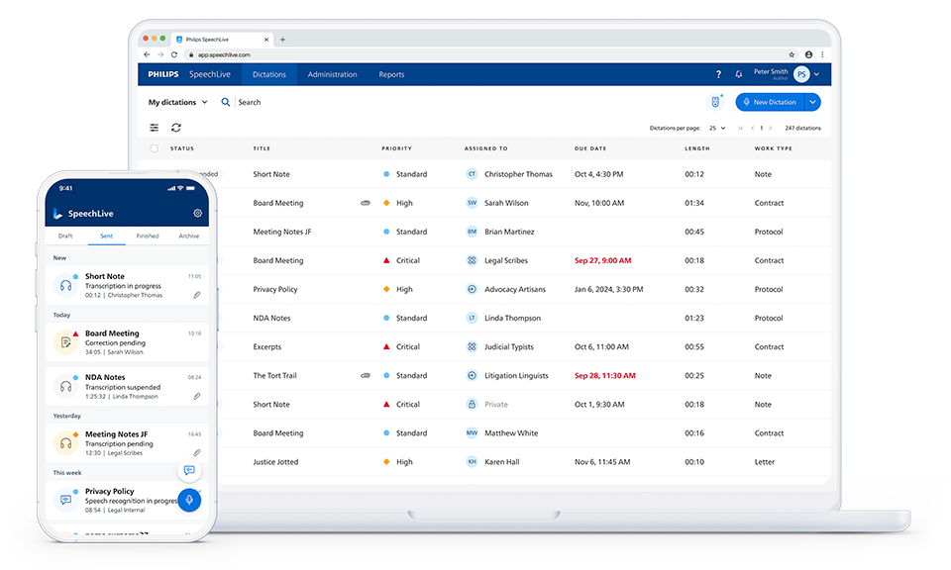951x570 pixels.
Task: Open the Reports tab
Action: pos(391,74)
